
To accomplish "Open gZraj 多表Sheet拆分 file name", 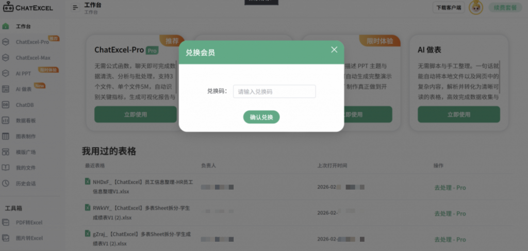I will pos(141,238).
